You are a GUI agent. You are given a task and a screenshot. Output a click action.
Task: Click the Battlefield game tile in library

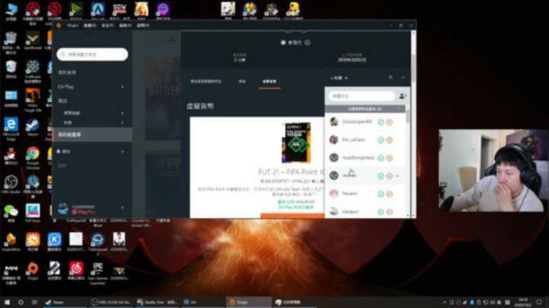(x=163, y=98)
